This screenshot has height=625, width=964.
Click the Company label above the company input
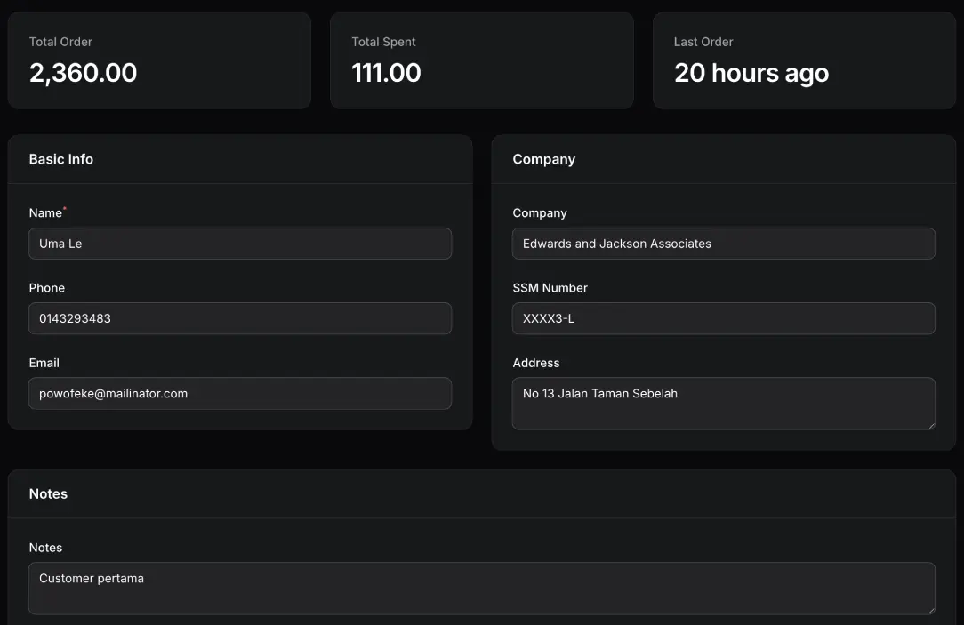click(x=540, y=212)
